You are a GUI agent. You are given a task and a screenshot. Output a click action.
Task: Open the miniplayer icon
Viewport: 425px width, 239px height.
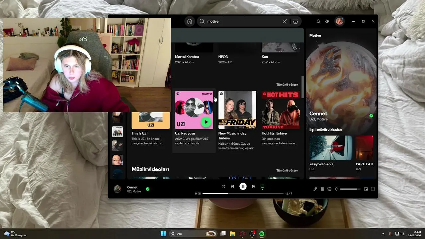(366, 189)
